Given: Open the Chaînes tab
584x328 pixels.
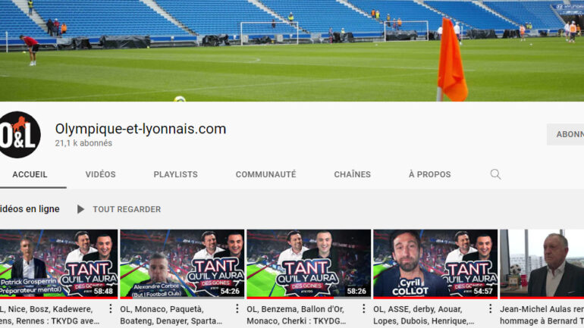Looking at the screenshot, I should [353, 174].
